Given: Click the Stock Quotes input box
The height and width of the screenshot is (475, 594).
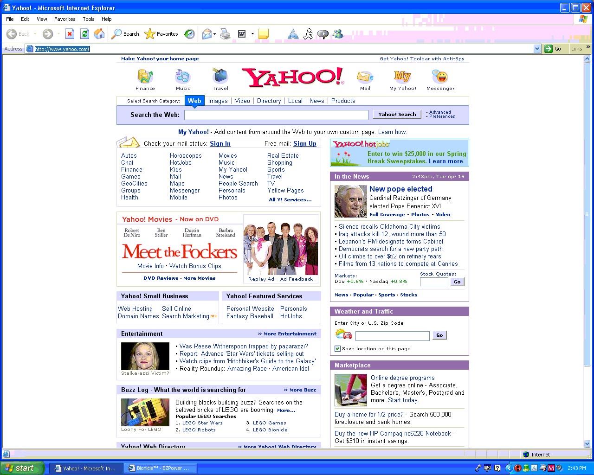Looking at the screenshot, I should pyautogui.click(x=434, y=282).
